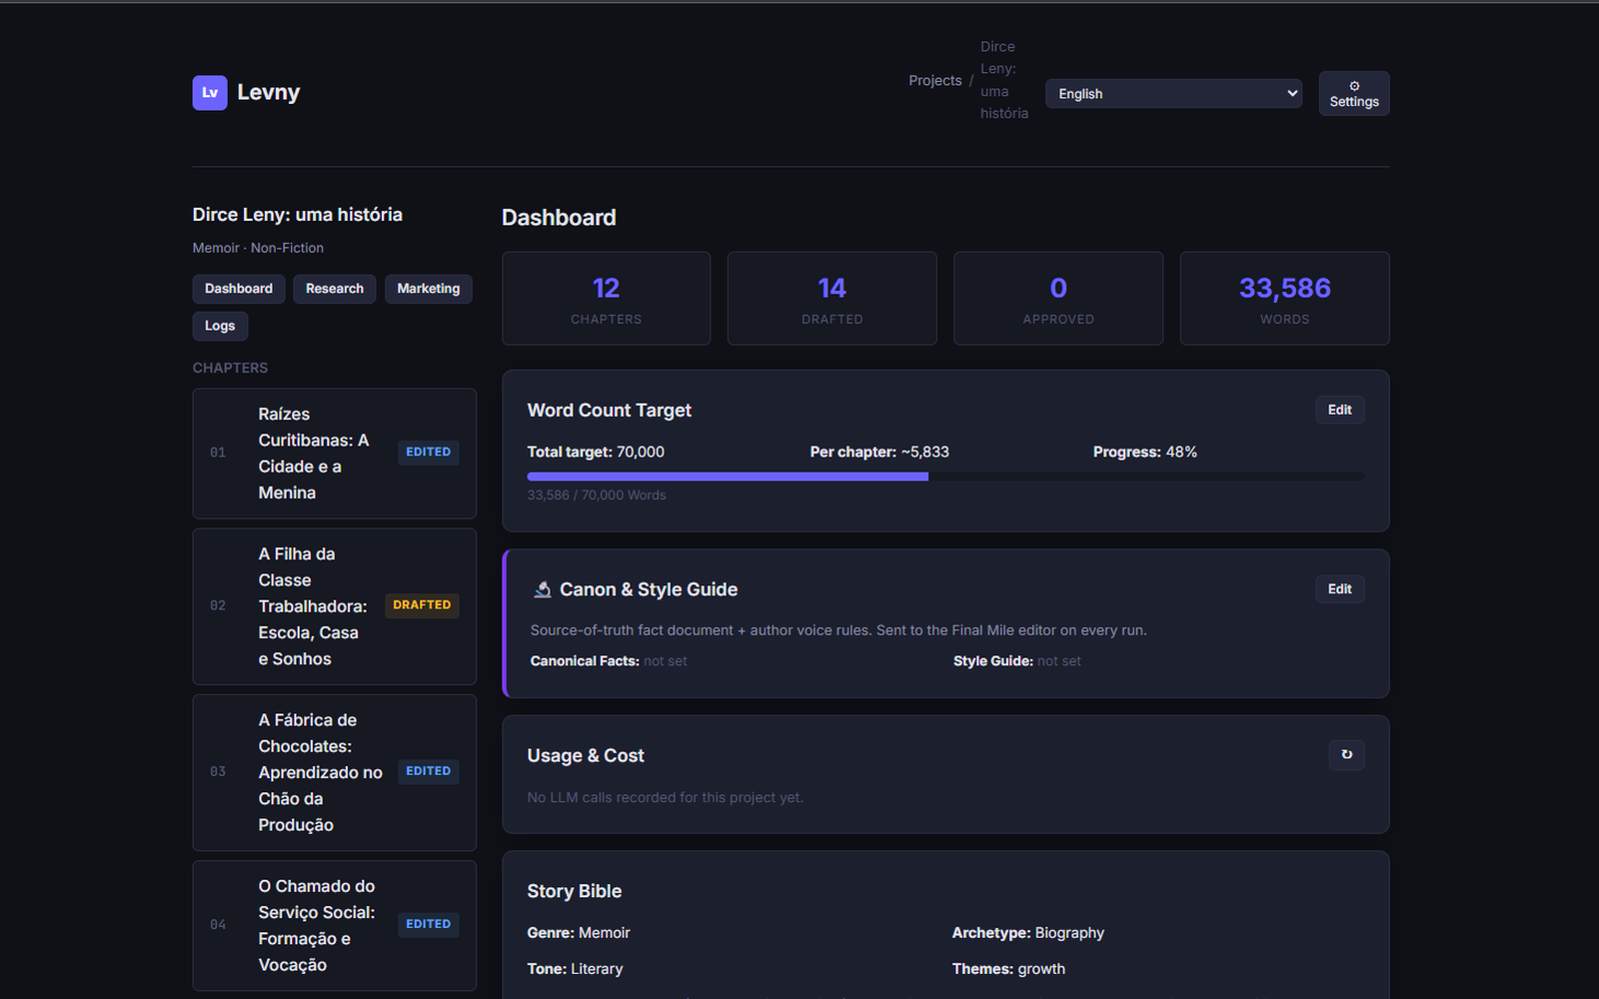Go to the Projects breadcrumb link
Viewport: 1599px width, 999px height.
(x=934, y=81)
